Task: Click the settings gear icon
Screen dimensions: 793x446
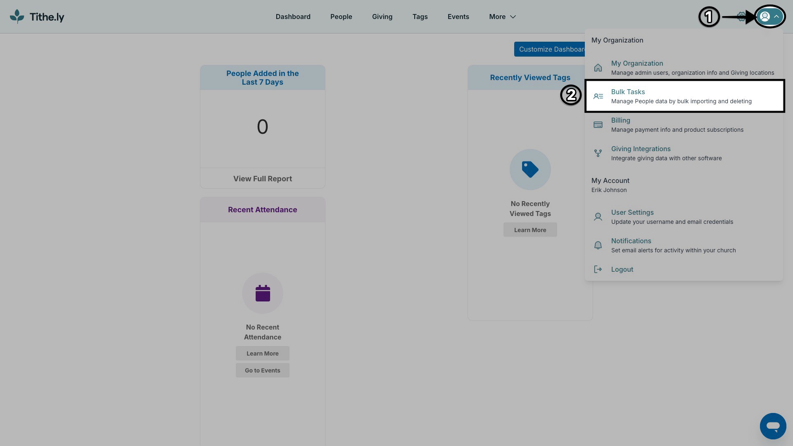Action: pos(741,17)
